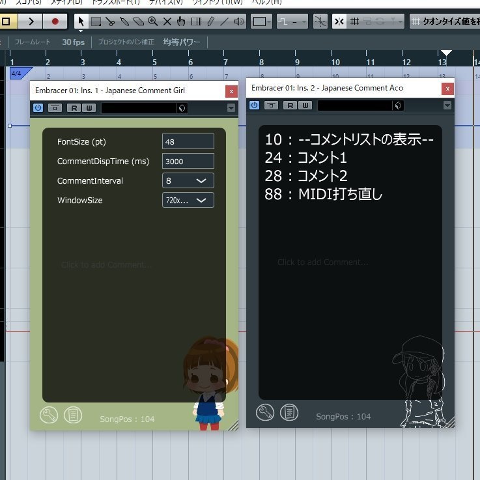Screen dimensions: 480x480
Task: Select the Comp tool in toolbar
Action: (x=196, y=21)
